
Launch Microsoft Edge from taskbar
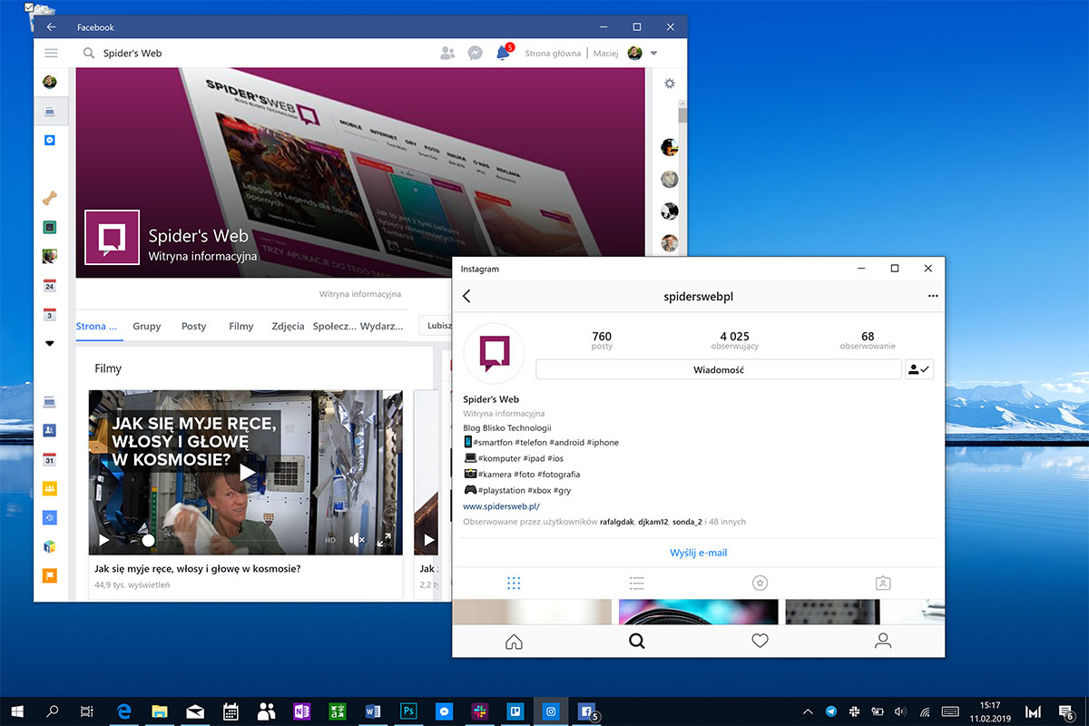pyautogui.click(x=123, y=712)
